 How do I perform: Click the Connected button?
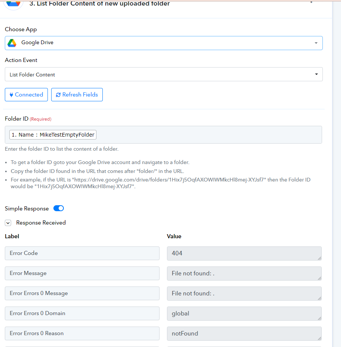coord(26,95)
